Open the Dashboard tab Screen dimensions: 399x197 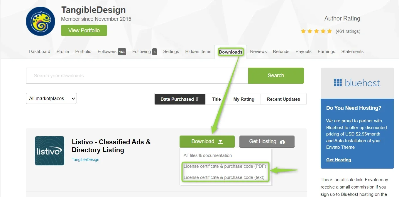pos(39,52)
